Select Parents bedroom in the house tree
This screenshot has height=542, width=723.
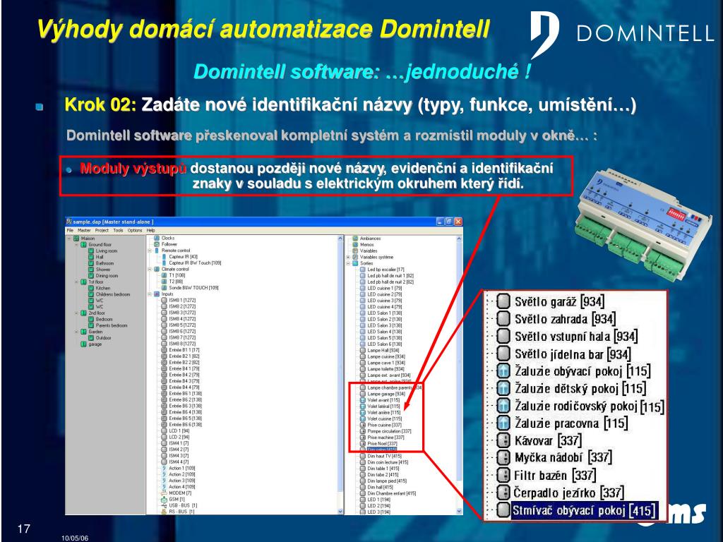(112, 325)
